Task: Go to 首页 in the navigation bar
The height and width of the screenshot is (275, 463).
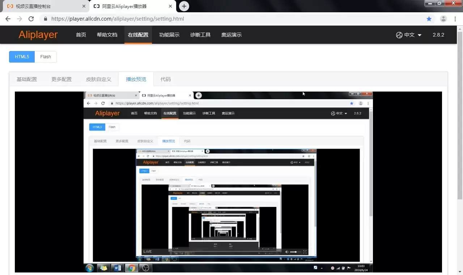Action: tap(81, 35)
